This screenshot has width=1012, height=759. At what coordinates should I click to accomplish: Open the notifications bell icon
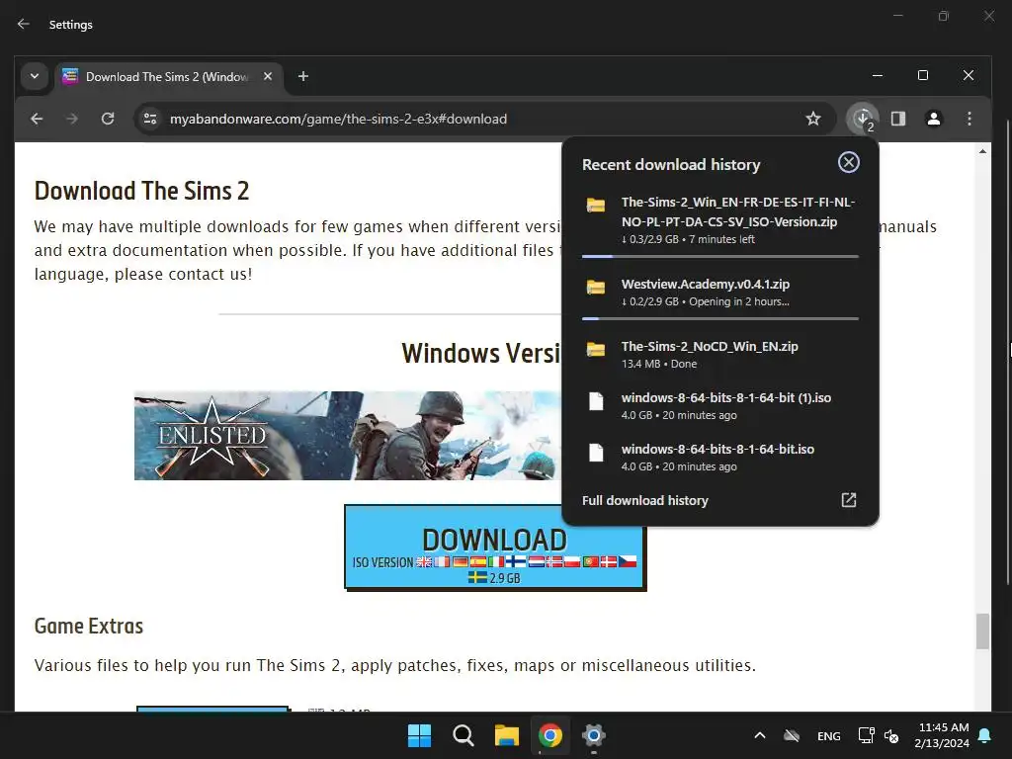pos(985,735)
